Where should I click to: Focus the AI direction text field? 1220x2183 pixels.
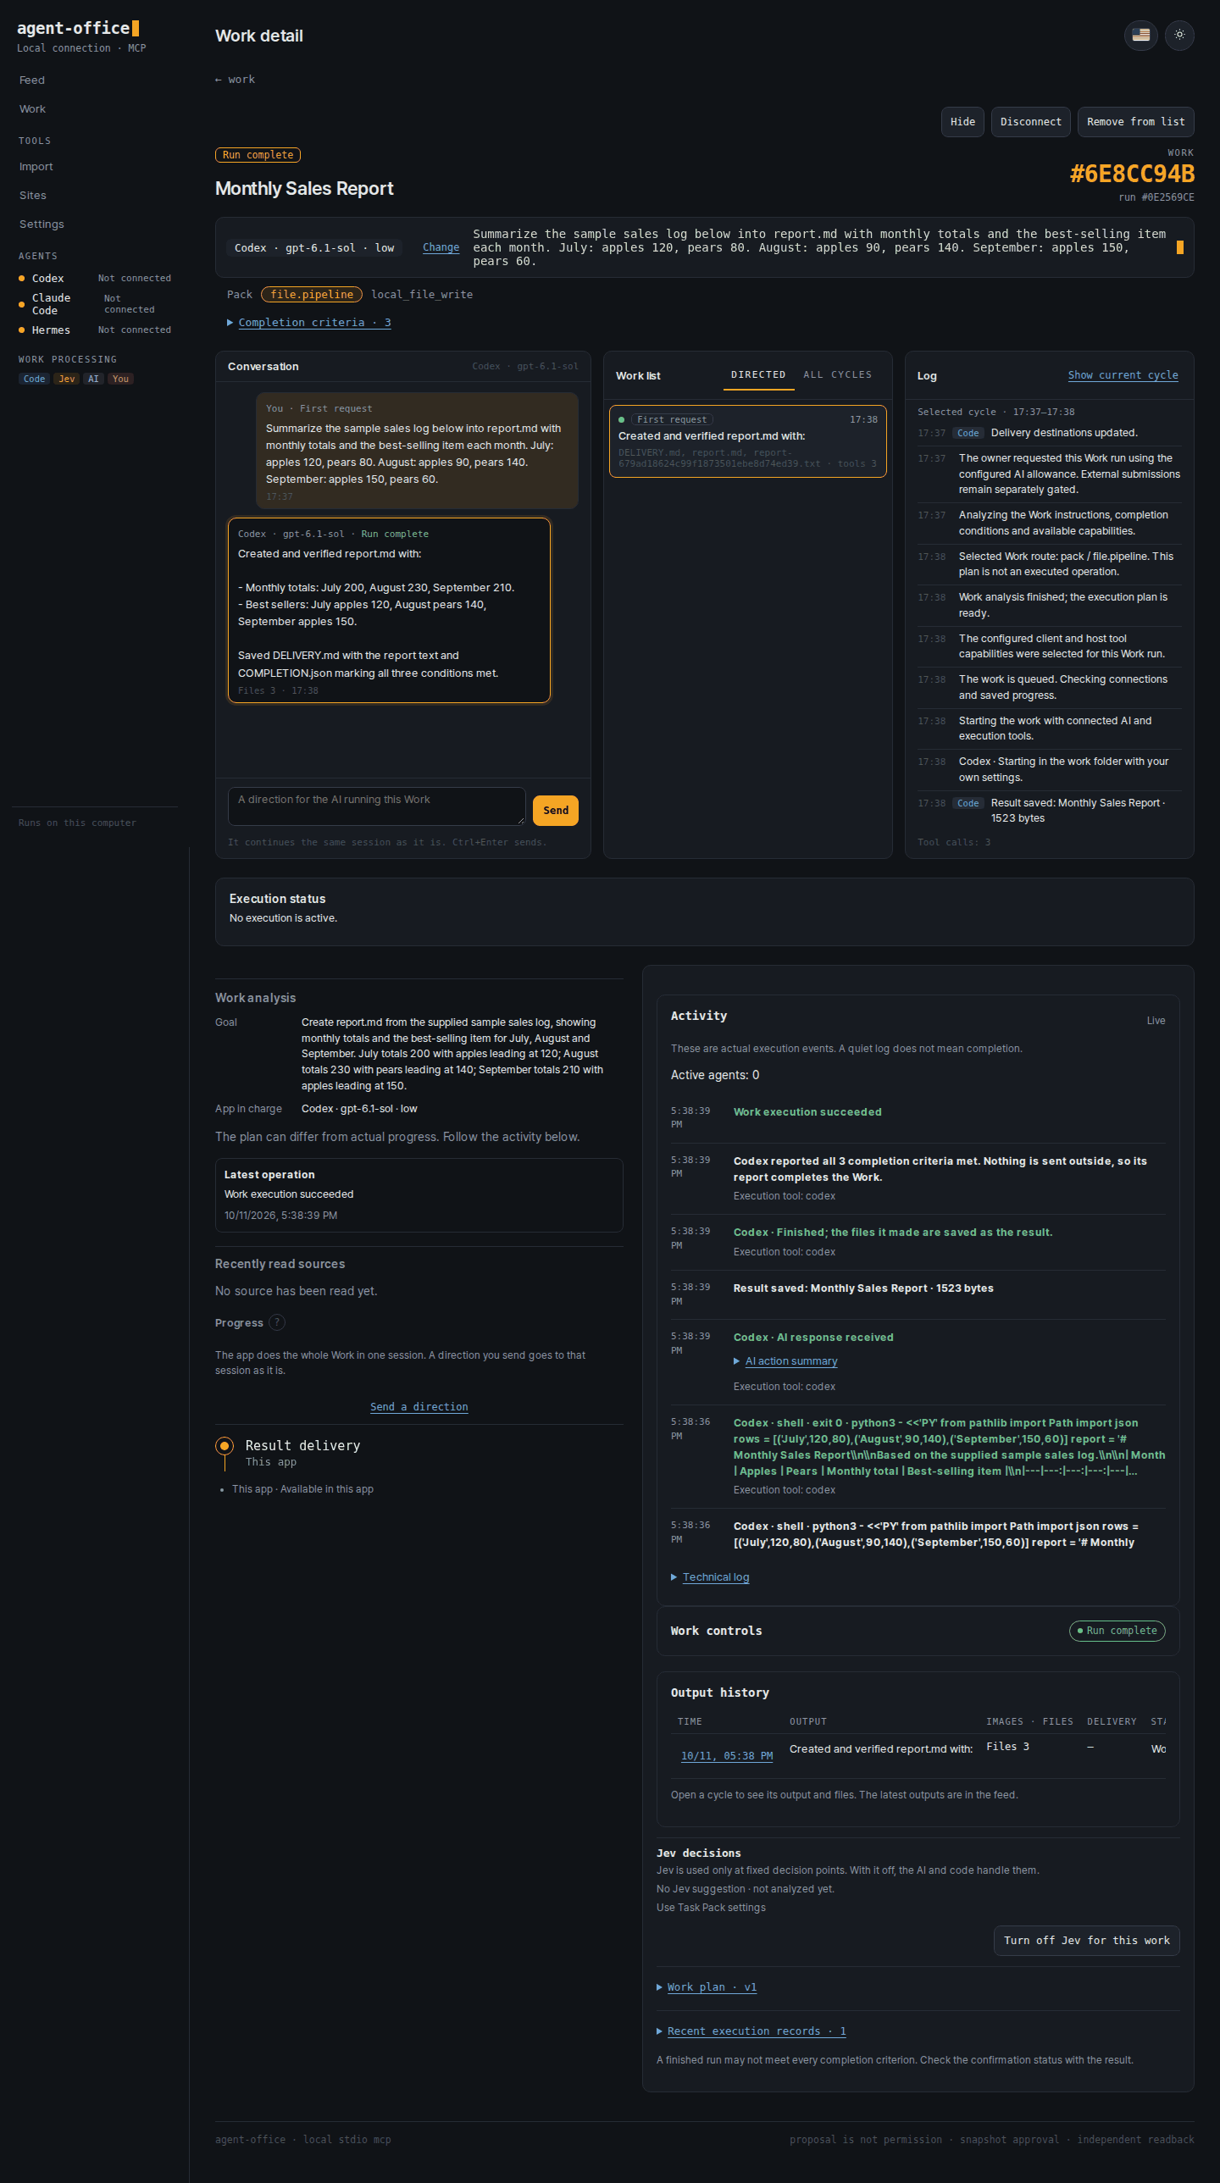click(x=376, y=806)
